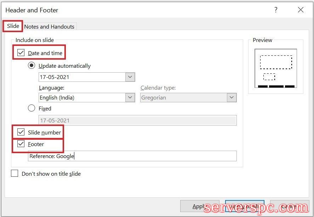The width and height of the screenshot is (314, 217).
Task: Cancel the Header and Footer dialog
Action: [289, 206]
